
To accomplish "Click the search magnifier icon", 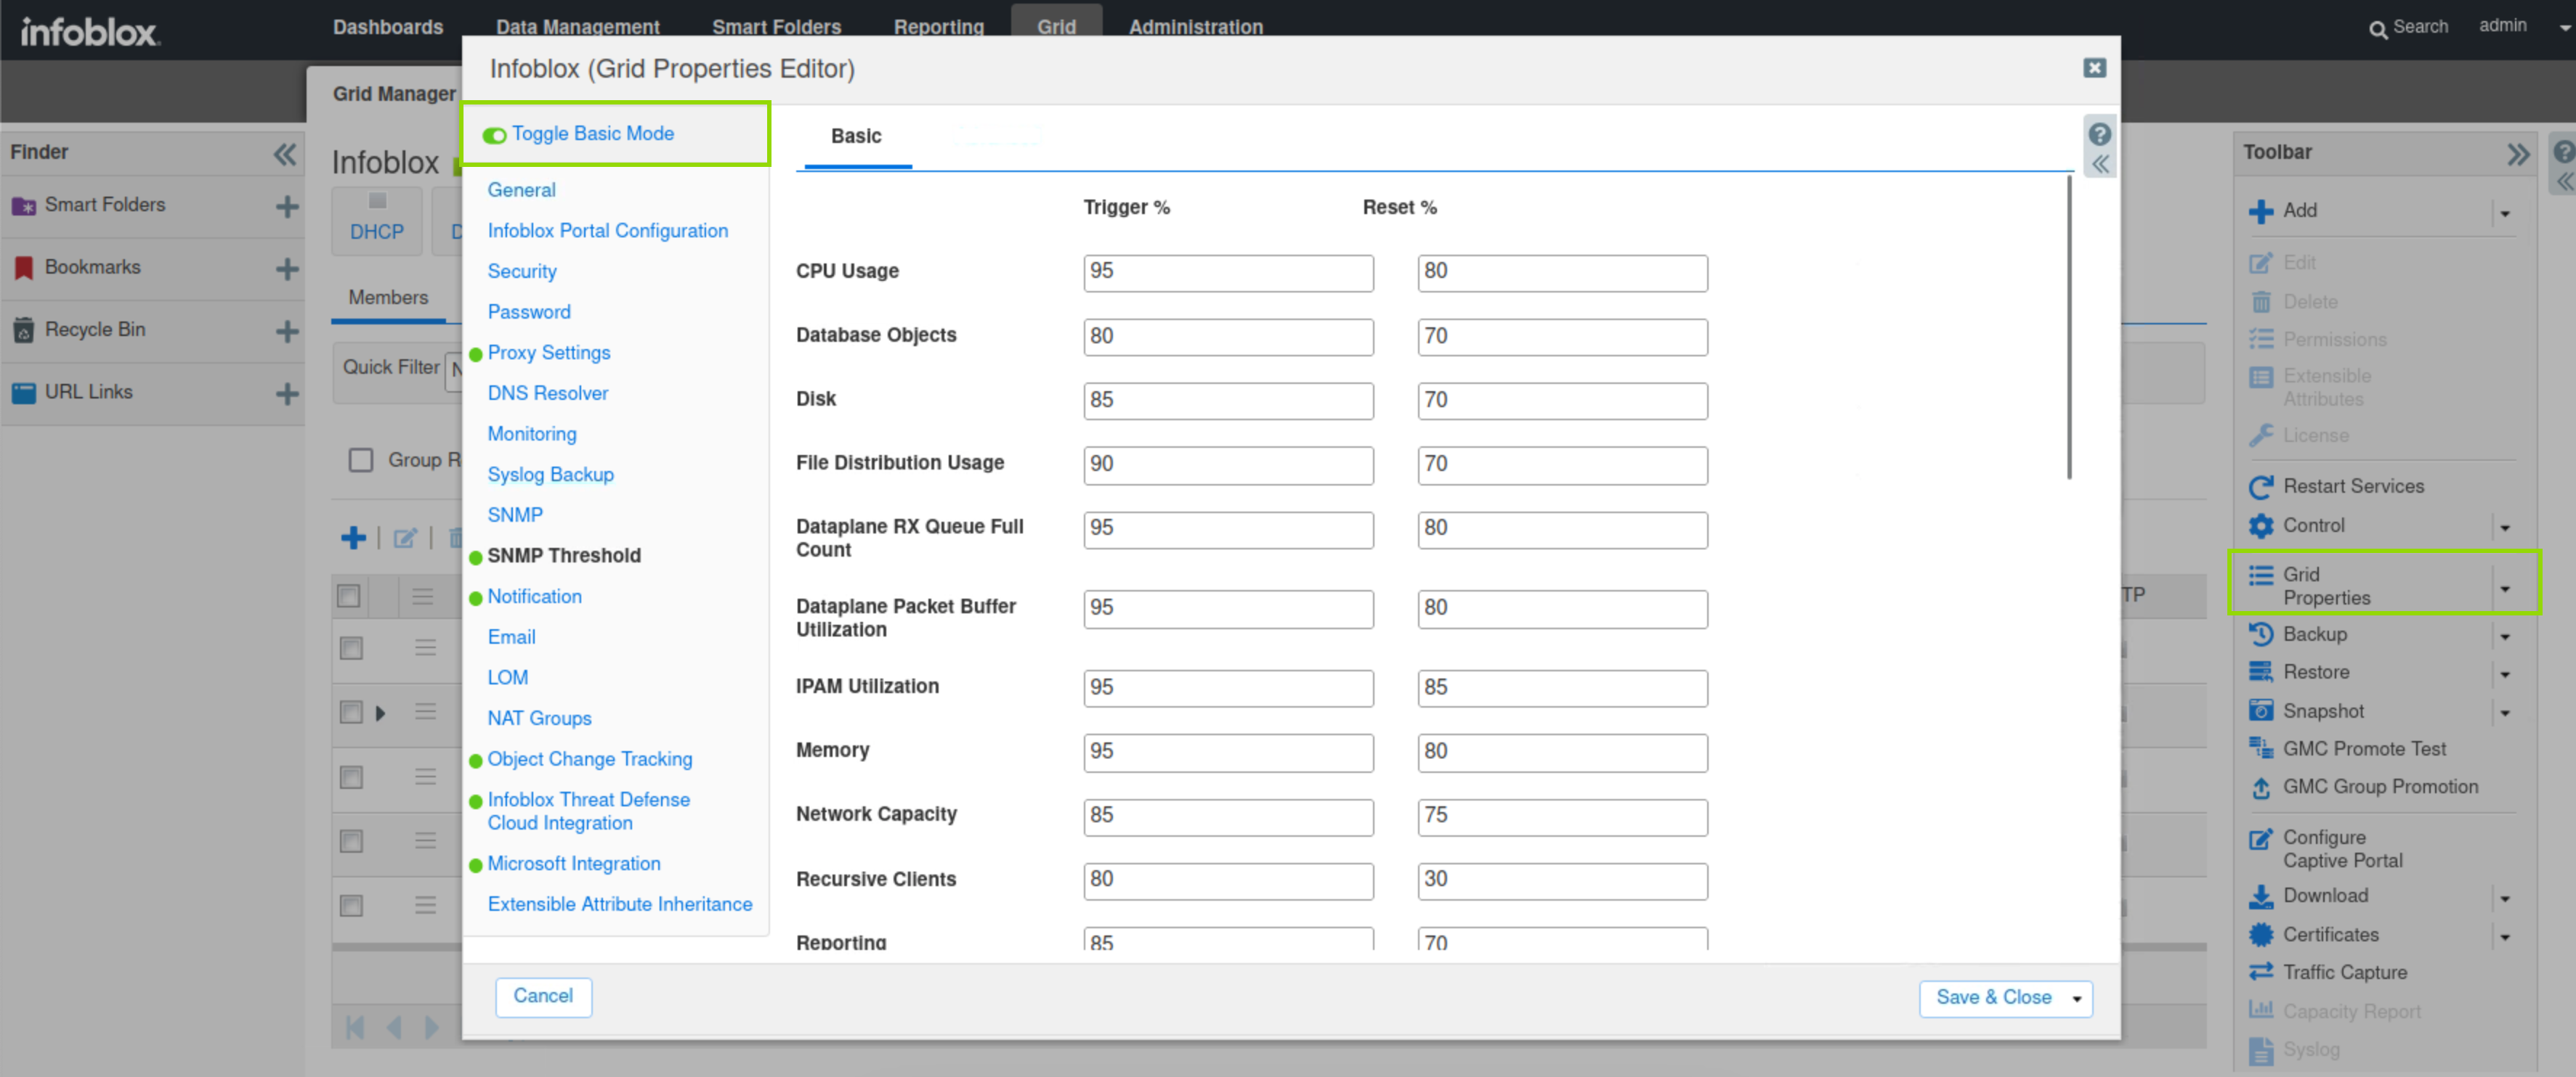I will (x=2378, y=29).
